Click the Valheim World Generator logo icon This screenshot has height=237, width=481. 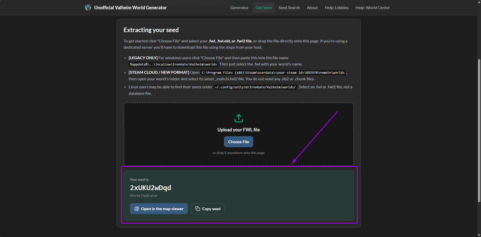click(88, 8)
